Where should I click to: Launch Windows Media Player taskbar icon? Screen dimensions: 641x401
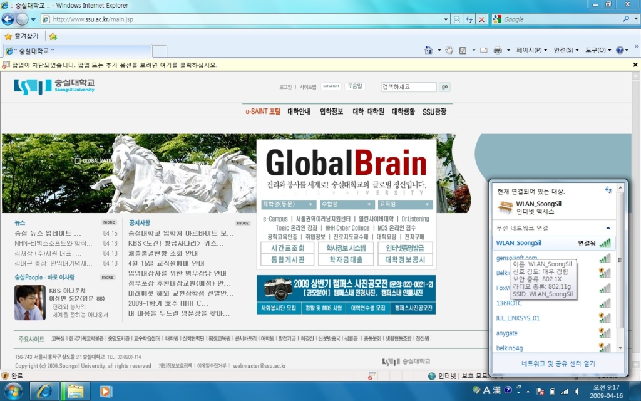[105, 391]
